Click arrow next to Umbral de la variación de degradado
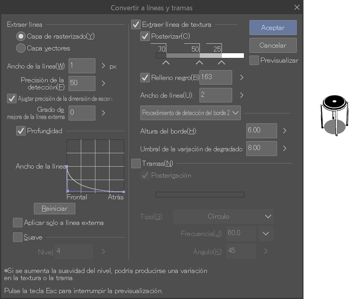Viewport: 363px width, 299px height. click(x=285, y=149)
